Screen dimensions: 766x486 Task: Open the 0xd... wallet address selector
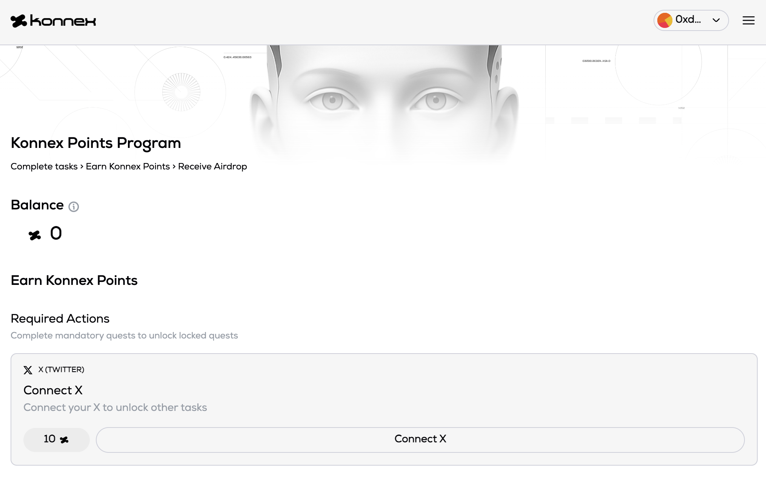[688, 20]
